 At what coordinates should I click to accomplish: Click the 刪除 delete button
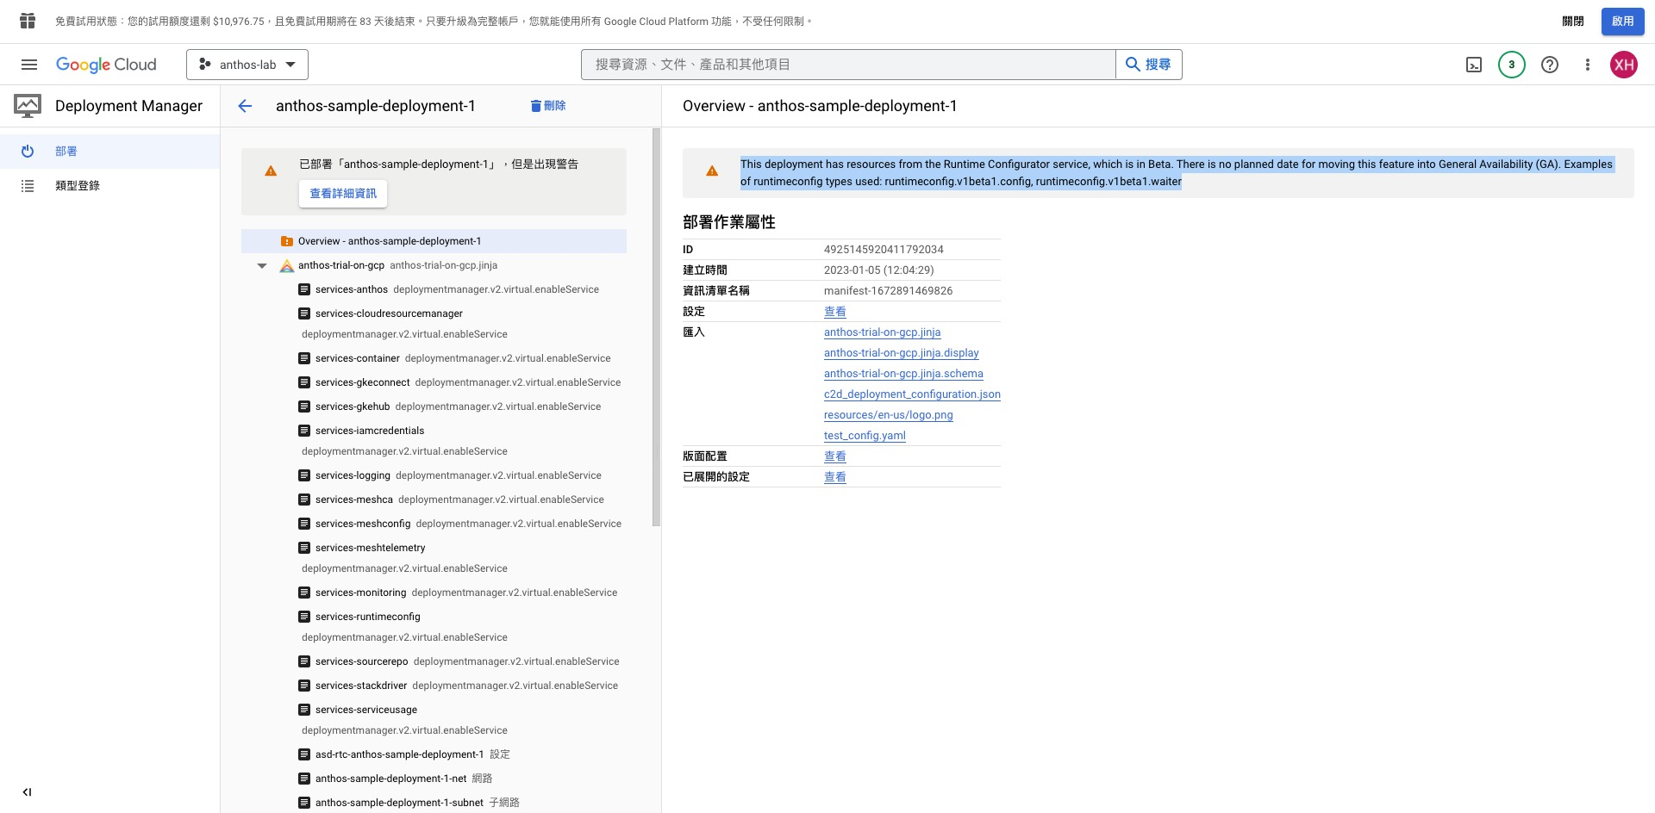click(x=548, y=106)
